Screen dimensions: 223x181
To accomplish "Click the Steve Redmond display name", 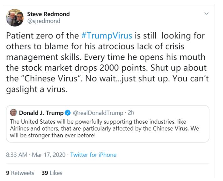I will [49, 14].
